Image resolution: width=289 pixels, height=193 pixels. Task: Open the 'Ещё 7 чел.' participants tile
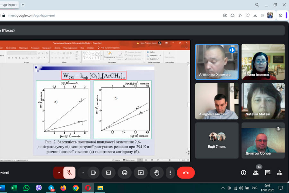click(217, 140)
